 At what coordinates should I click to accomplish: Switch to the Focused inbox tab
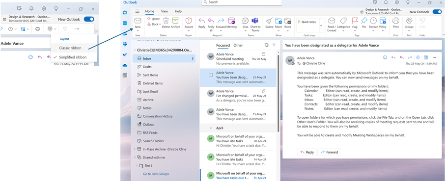tap(223, 45)
